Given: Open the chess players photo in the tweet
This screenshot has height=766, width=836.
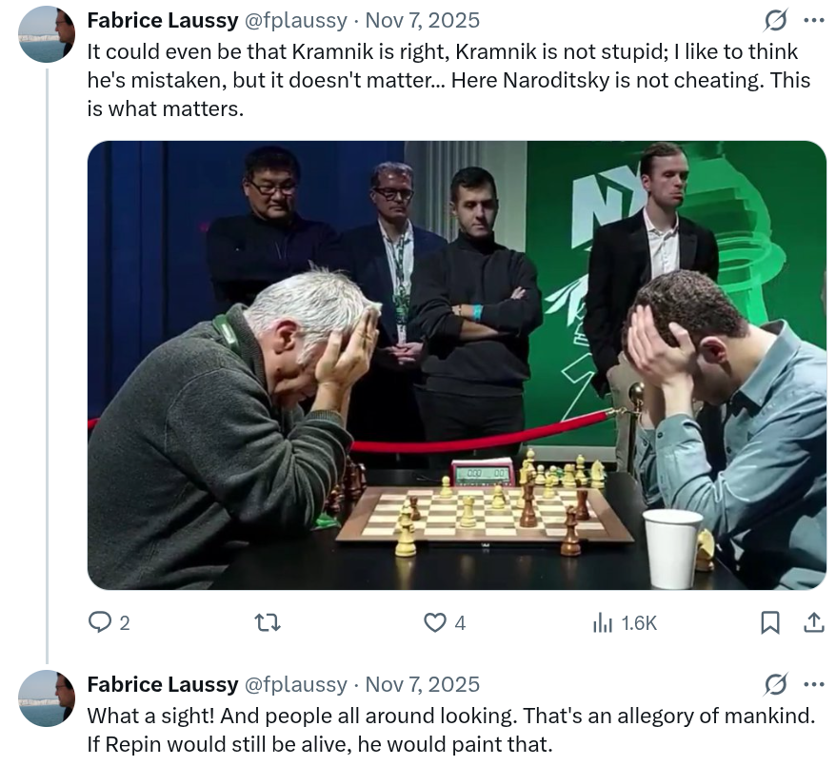Looking at the screenshot, I should (x=456, y=365).
